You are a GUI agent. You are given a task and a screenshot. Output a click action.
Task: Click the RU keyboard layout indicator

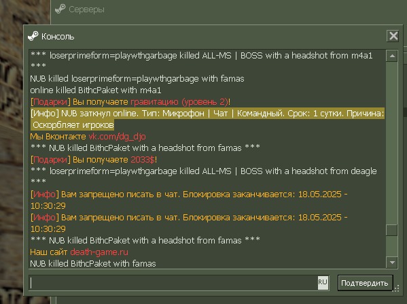click(323, 283)
